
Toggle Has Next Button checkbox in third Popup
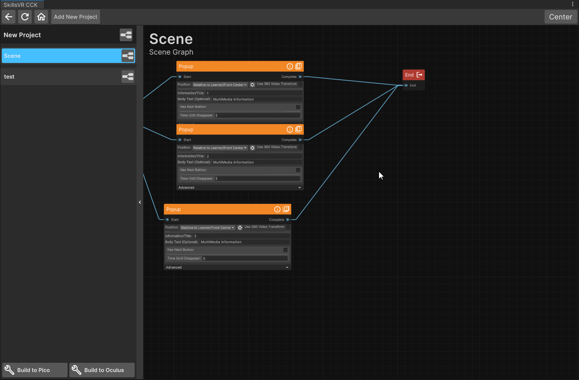(x=286, y=250)
